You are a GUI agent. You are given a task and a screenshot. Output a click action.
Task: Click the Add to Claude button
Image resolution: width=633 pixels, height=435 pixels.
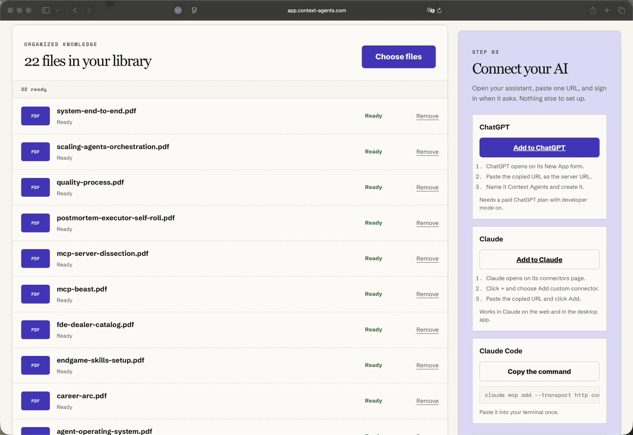[x=539, y=259]
